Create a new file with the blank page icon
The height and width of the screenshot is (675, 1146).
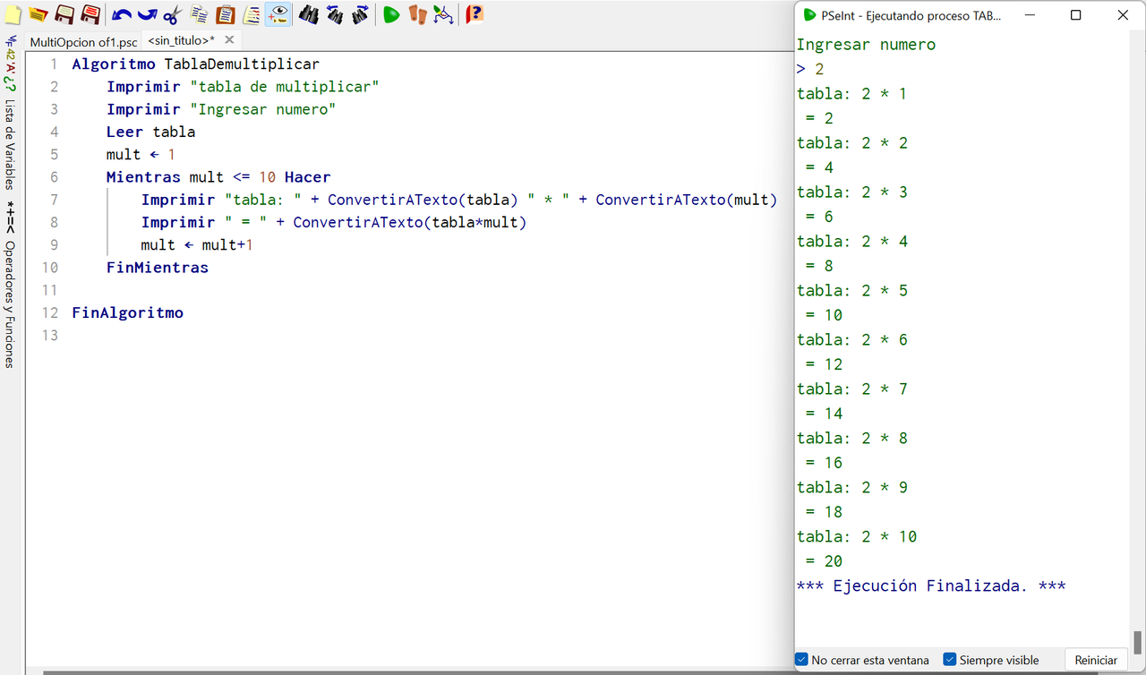pyautogui.click(x=12, y=14)
